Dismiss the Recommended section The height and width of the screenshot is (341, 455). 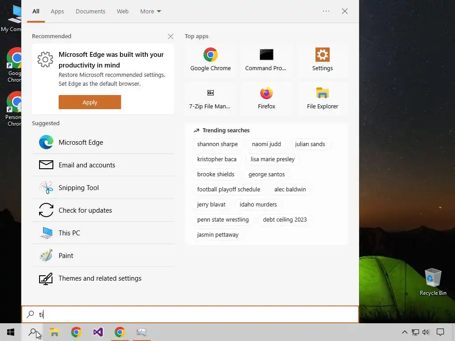coord(171,36)
